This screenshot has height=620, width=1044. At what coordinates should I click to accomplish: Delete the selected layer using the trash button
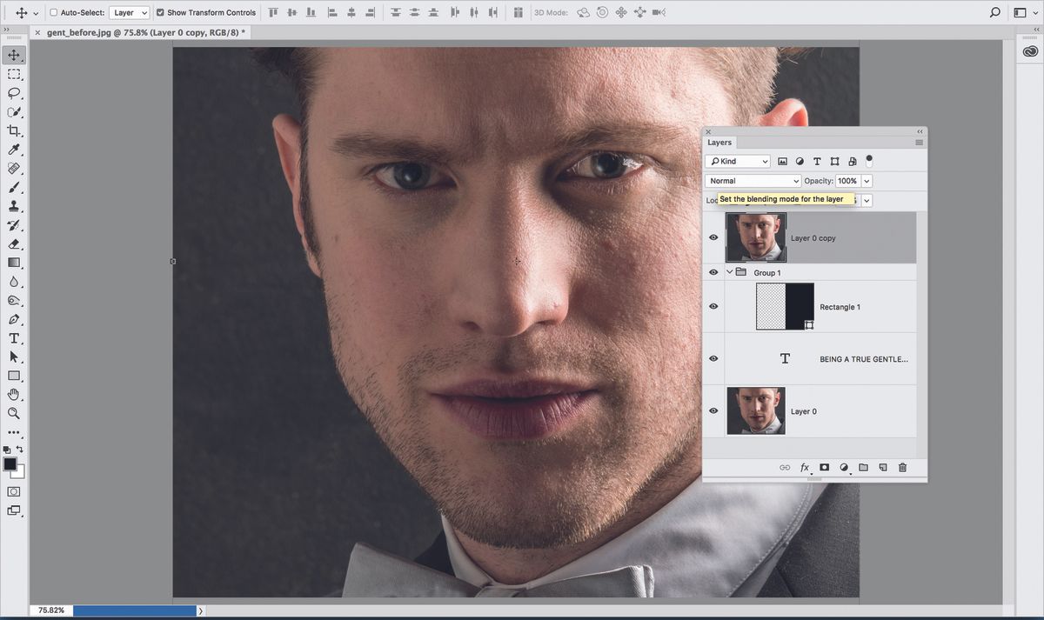coord(902,467)
